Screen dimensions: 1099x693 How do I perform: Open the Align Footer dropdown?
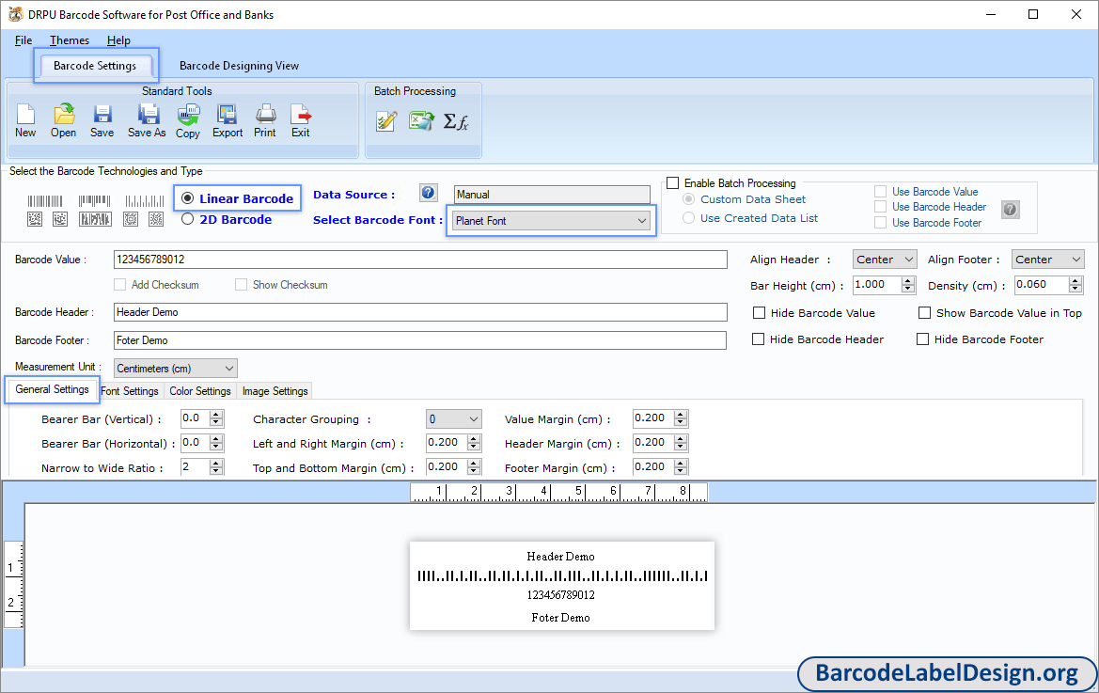point(1048,260)
